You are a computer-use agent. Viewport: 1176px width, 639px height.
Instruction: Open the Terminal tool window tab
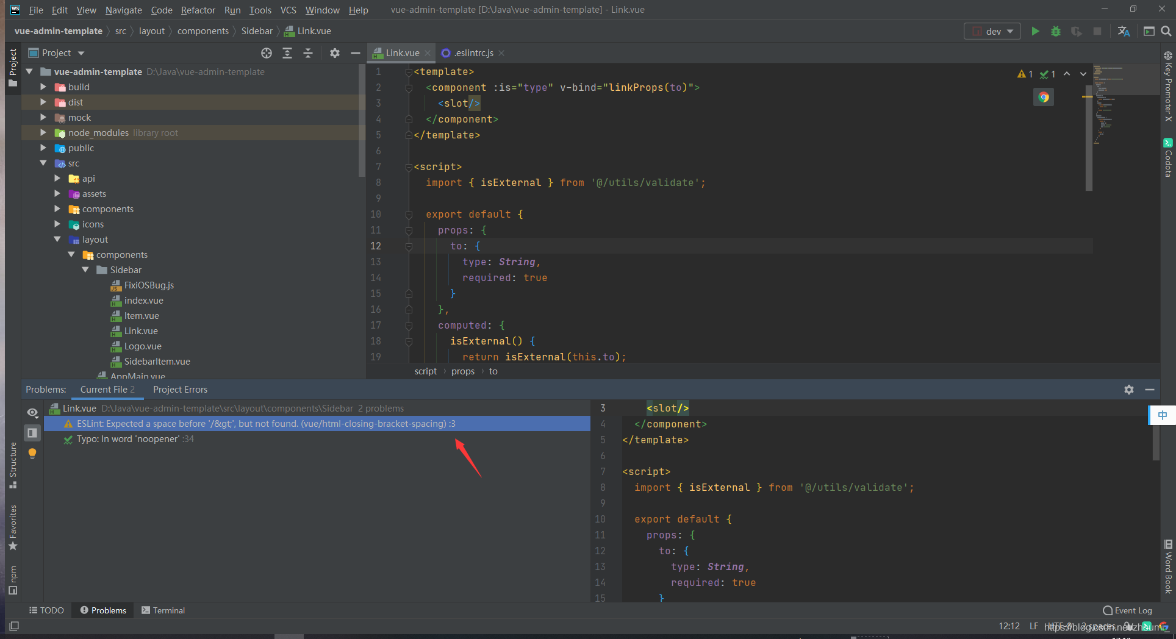tap(163, 610)
